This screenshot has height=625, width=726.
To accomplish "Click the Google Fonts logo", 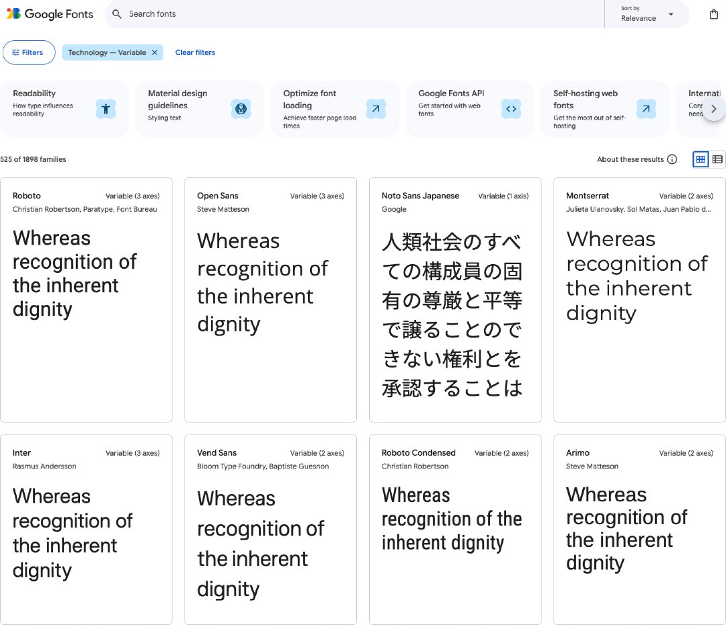I will (x=50, y=14).
